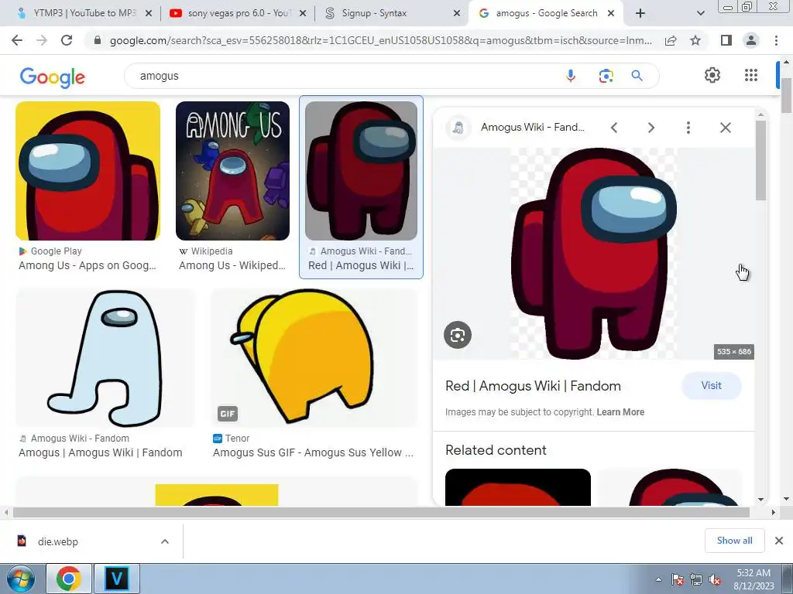Click the page vertical scrollbar thumb
793x594 pixels.
point(786,96)
